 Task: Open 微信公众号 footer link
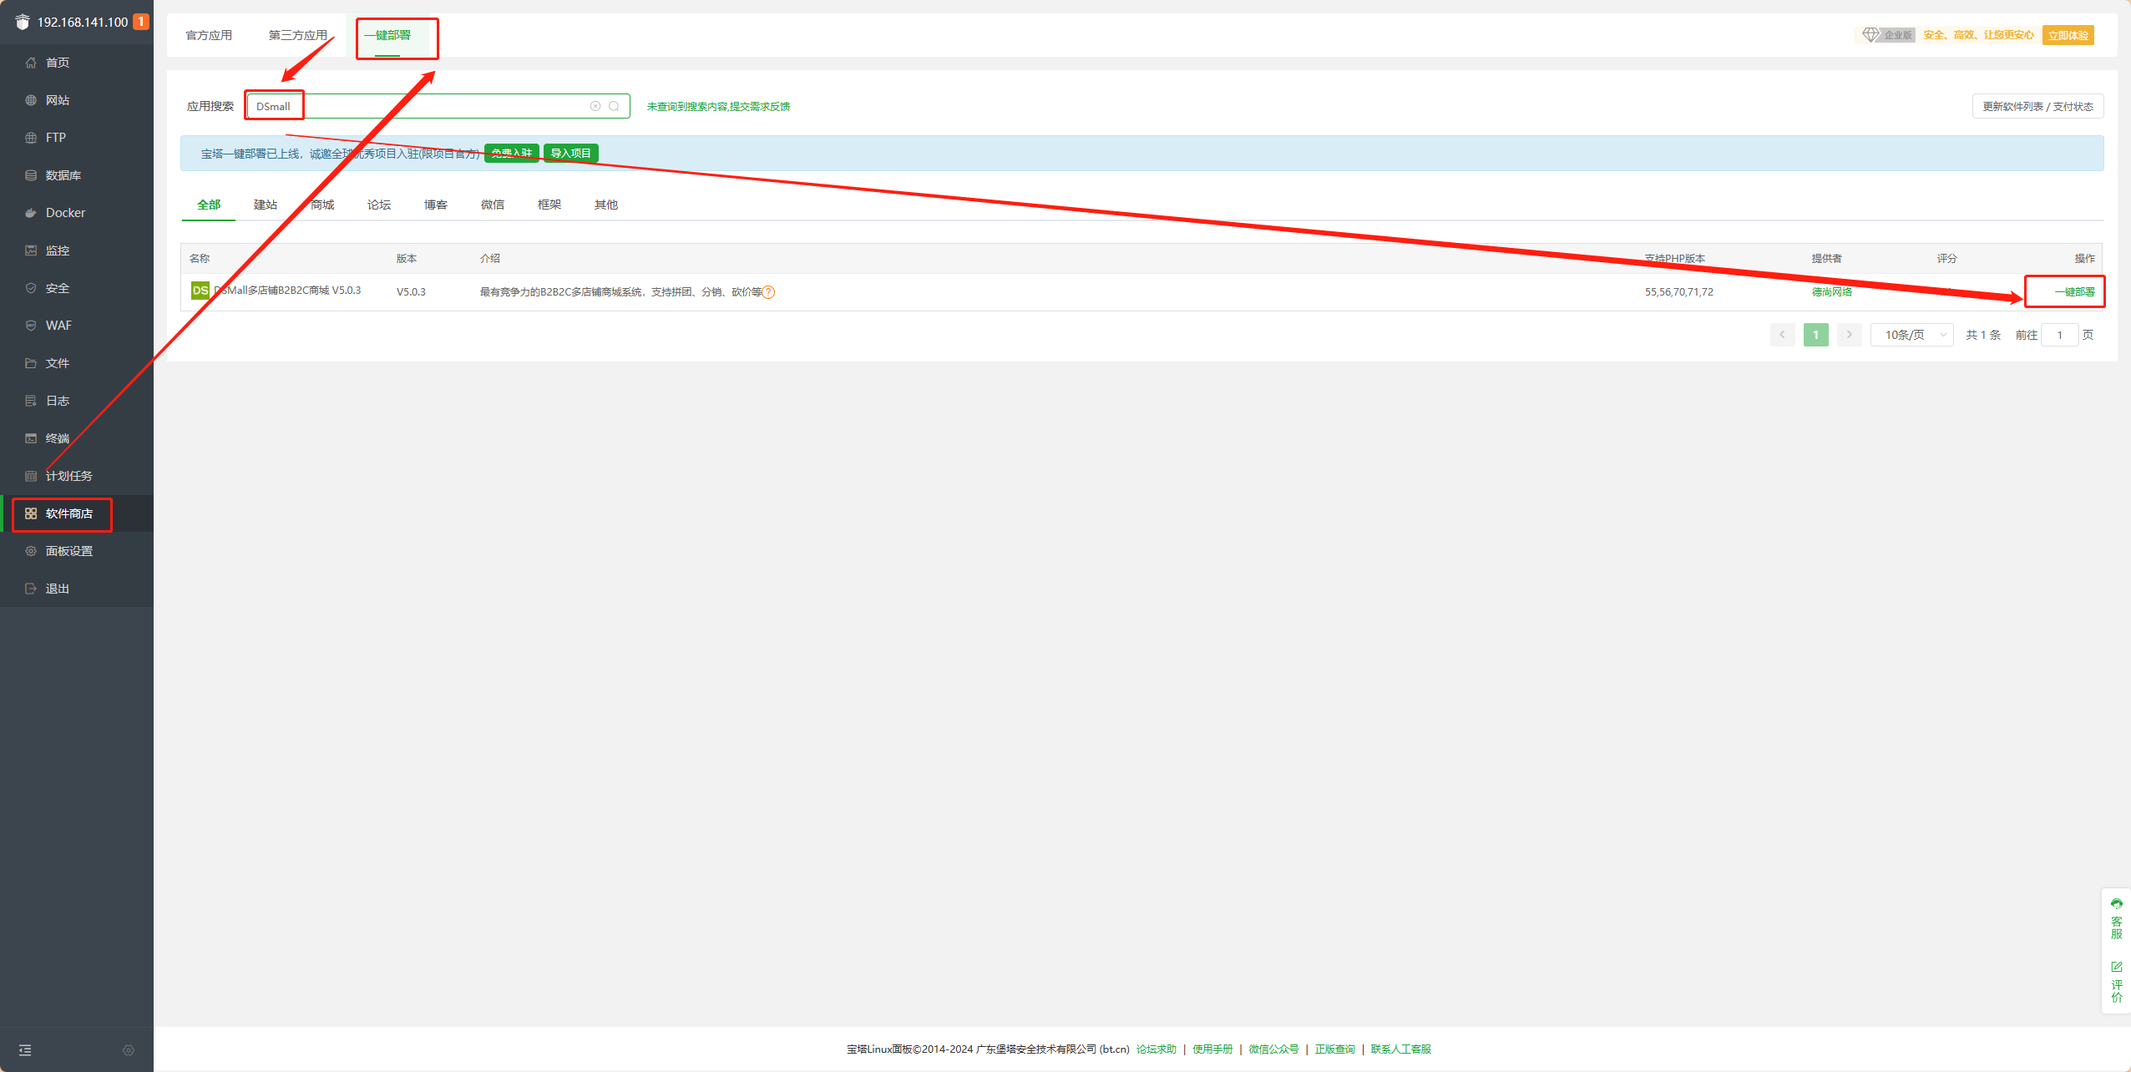pos(1273,1049)
